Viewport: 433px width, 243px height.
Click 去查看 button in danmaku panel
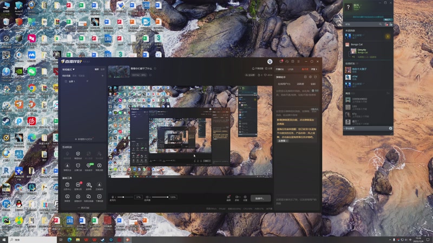pos(283,141)
